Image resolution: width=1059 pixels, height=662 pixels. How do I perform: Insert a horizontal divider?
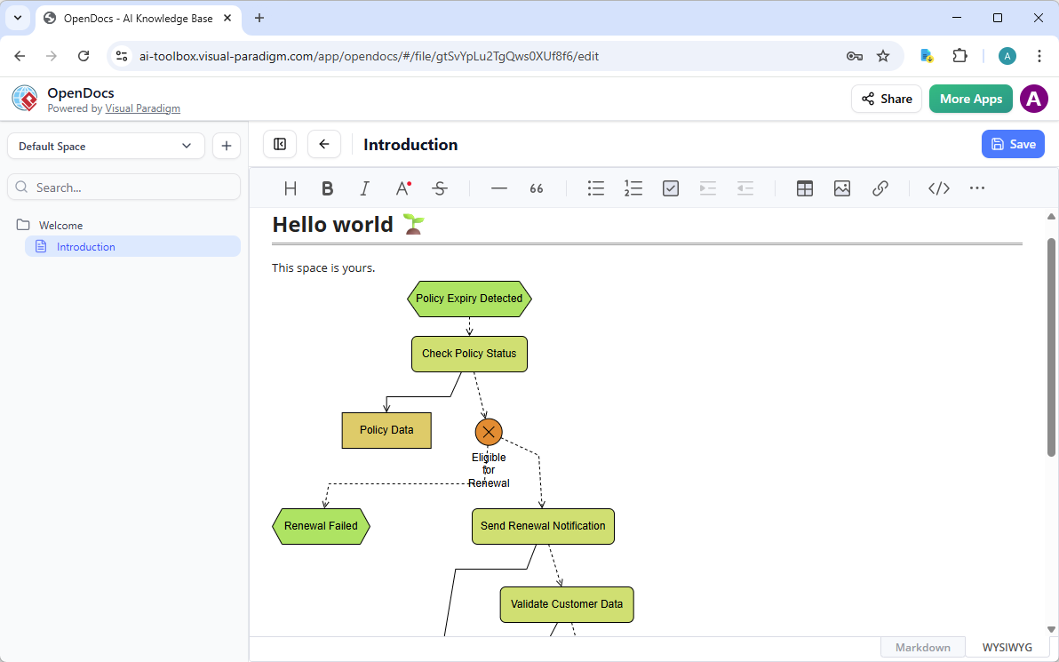pos(498,187)
